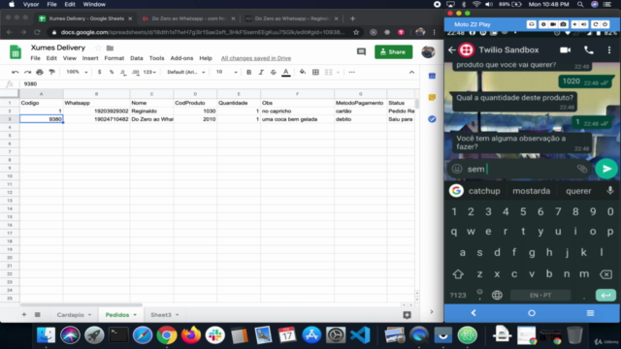
Task: Tap the Android home button in Vysor
Action: click(x=532, y=313)
